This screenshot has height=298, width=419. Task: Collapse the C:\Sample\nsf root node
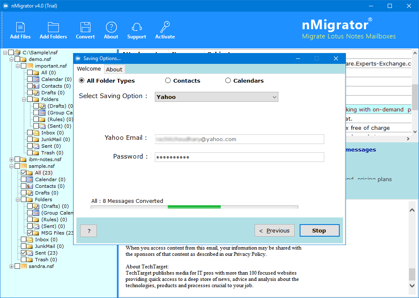pyautogui.click(x=5, y=53)
